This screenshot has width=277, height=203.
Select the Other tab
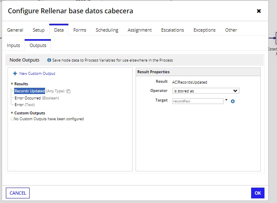[x=231, y=30]
